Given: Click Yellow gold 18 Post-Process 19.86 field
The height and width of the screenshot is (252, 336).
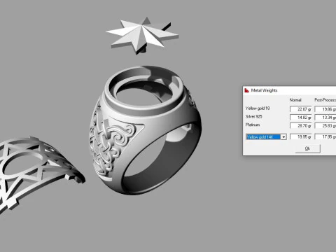Looking at the screenshot, I should coord(325,109).
